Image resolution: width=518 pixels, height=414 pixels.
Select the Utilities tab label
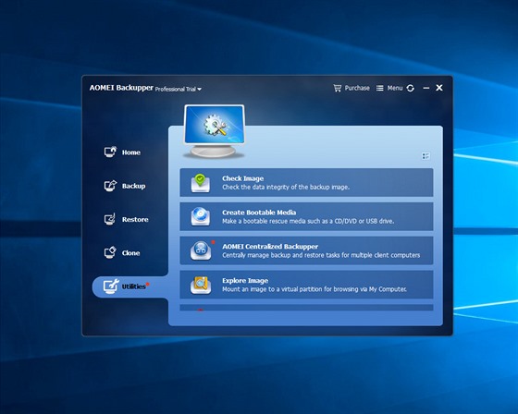134,286
